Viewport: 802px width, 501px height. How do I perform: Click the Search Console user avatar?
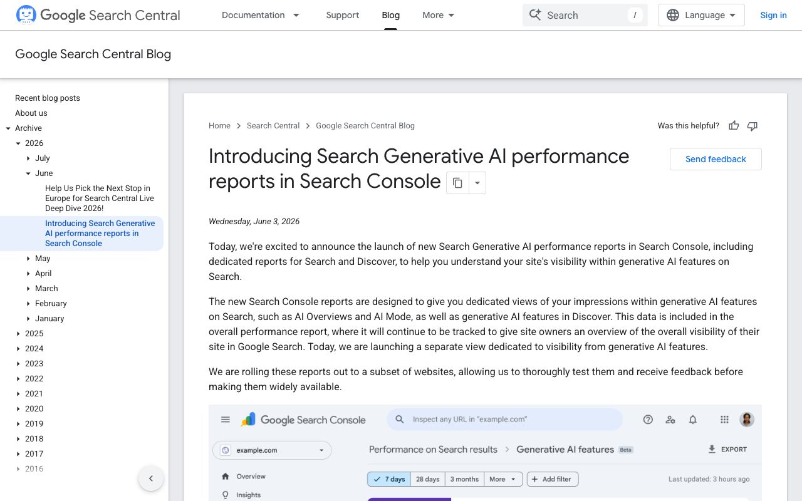[746, 420]
